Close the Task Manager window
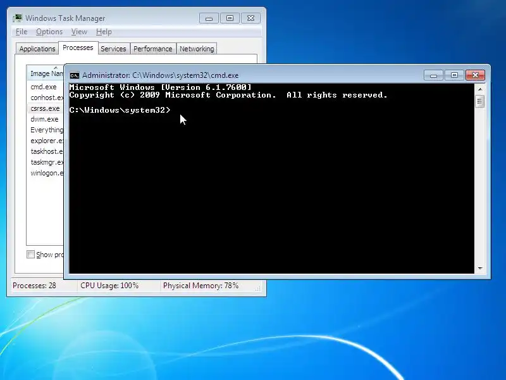The height and width of the screenshot is (380, 506). [x=250, y=18]
